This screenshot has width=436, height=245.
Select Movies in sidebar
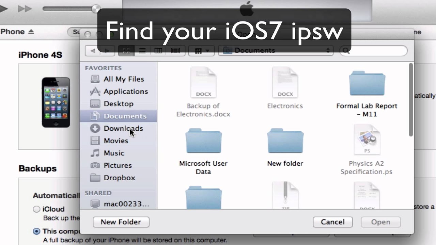109,141
